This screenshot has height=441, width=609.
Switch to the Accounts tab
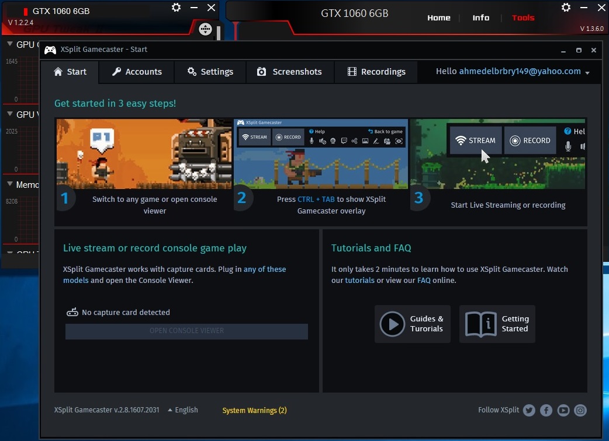pos(137,72)
